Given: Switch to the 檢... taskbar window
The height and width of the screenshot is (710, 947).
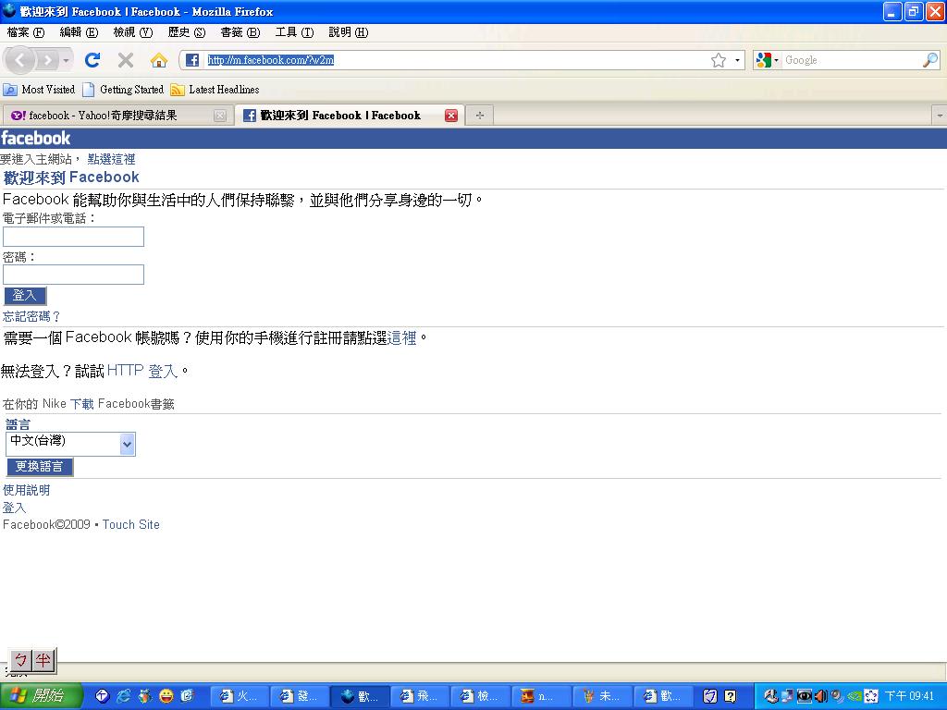Looking at the screenshot, I should pyautogui.click(x=480, y=696).
